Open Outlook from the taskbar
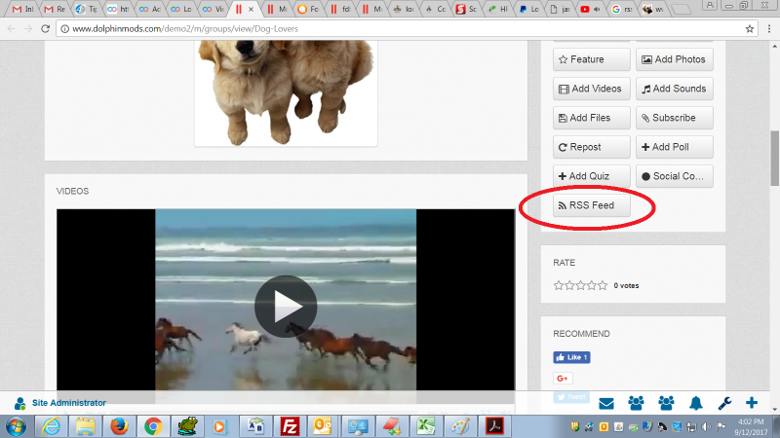The image size is (780, 438). (x=323, y=426)
